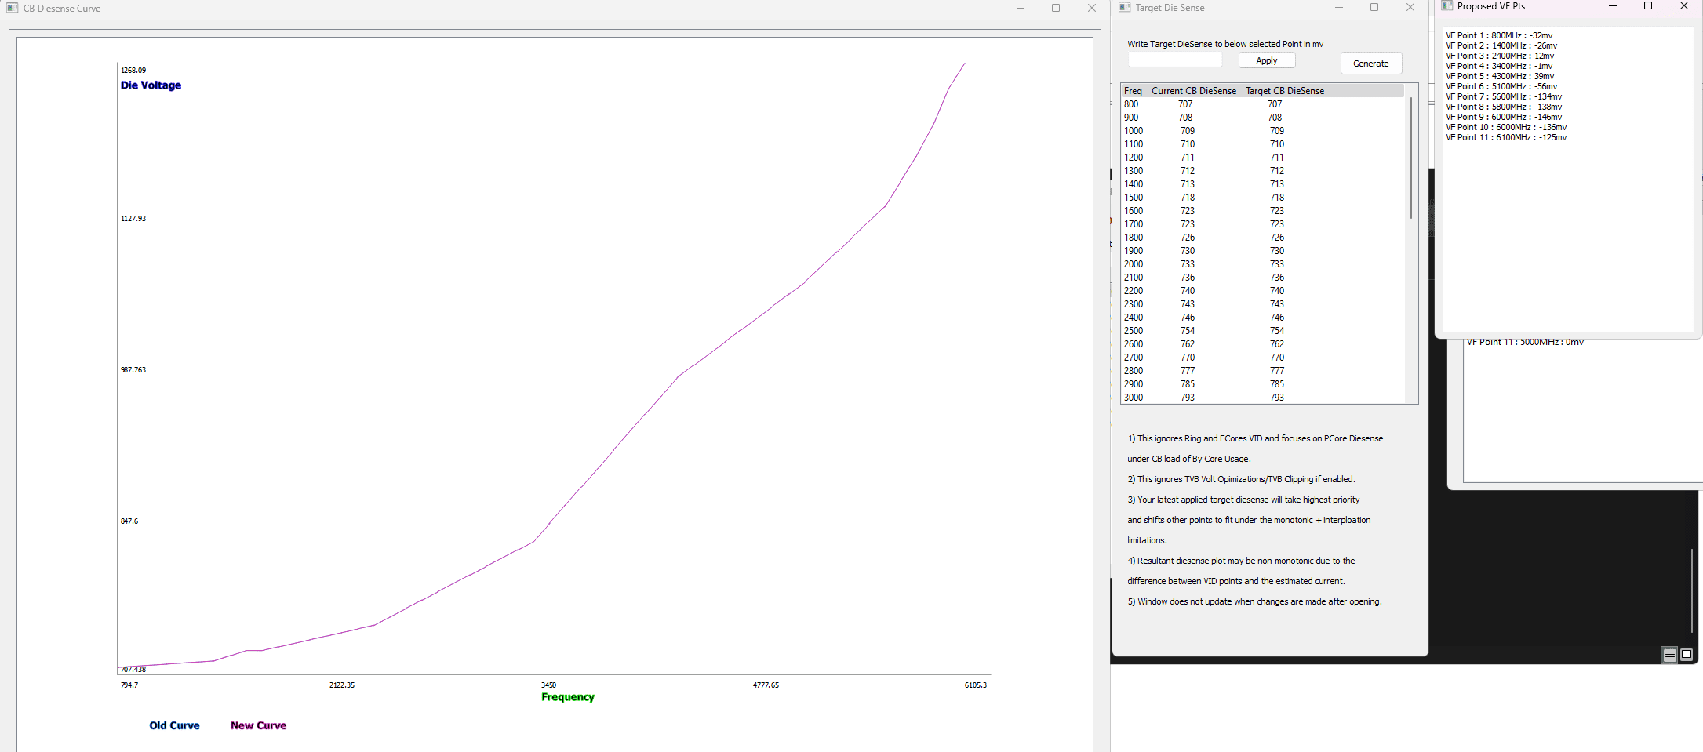Image resolution: width=1703 pixels, height=752 pixels.
Task: Select the 2200 frequency row
Action: tap(1263, 291)
